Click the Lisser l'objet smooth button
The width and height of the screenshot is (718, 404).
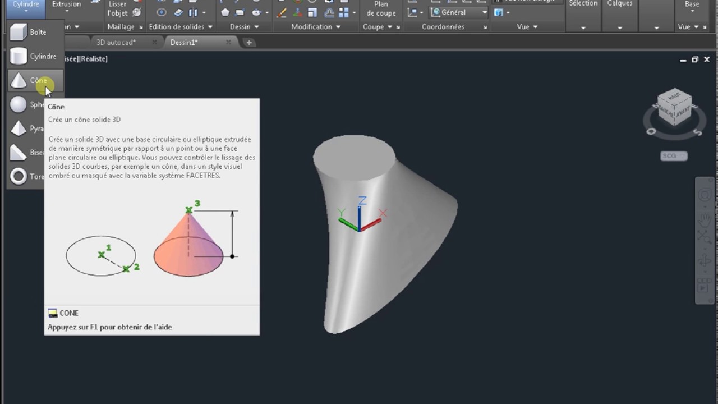click(x=117, y=8)
